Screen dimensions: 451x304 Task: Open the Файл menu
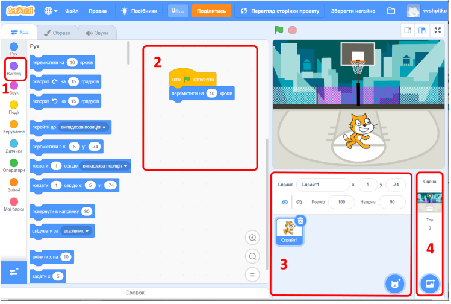pyautogui.click(x=72, y=11)
